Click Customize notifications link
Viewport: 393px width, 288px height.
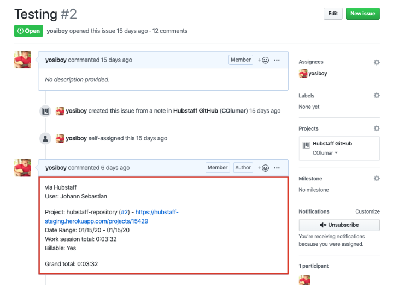[x=367, y=211]
